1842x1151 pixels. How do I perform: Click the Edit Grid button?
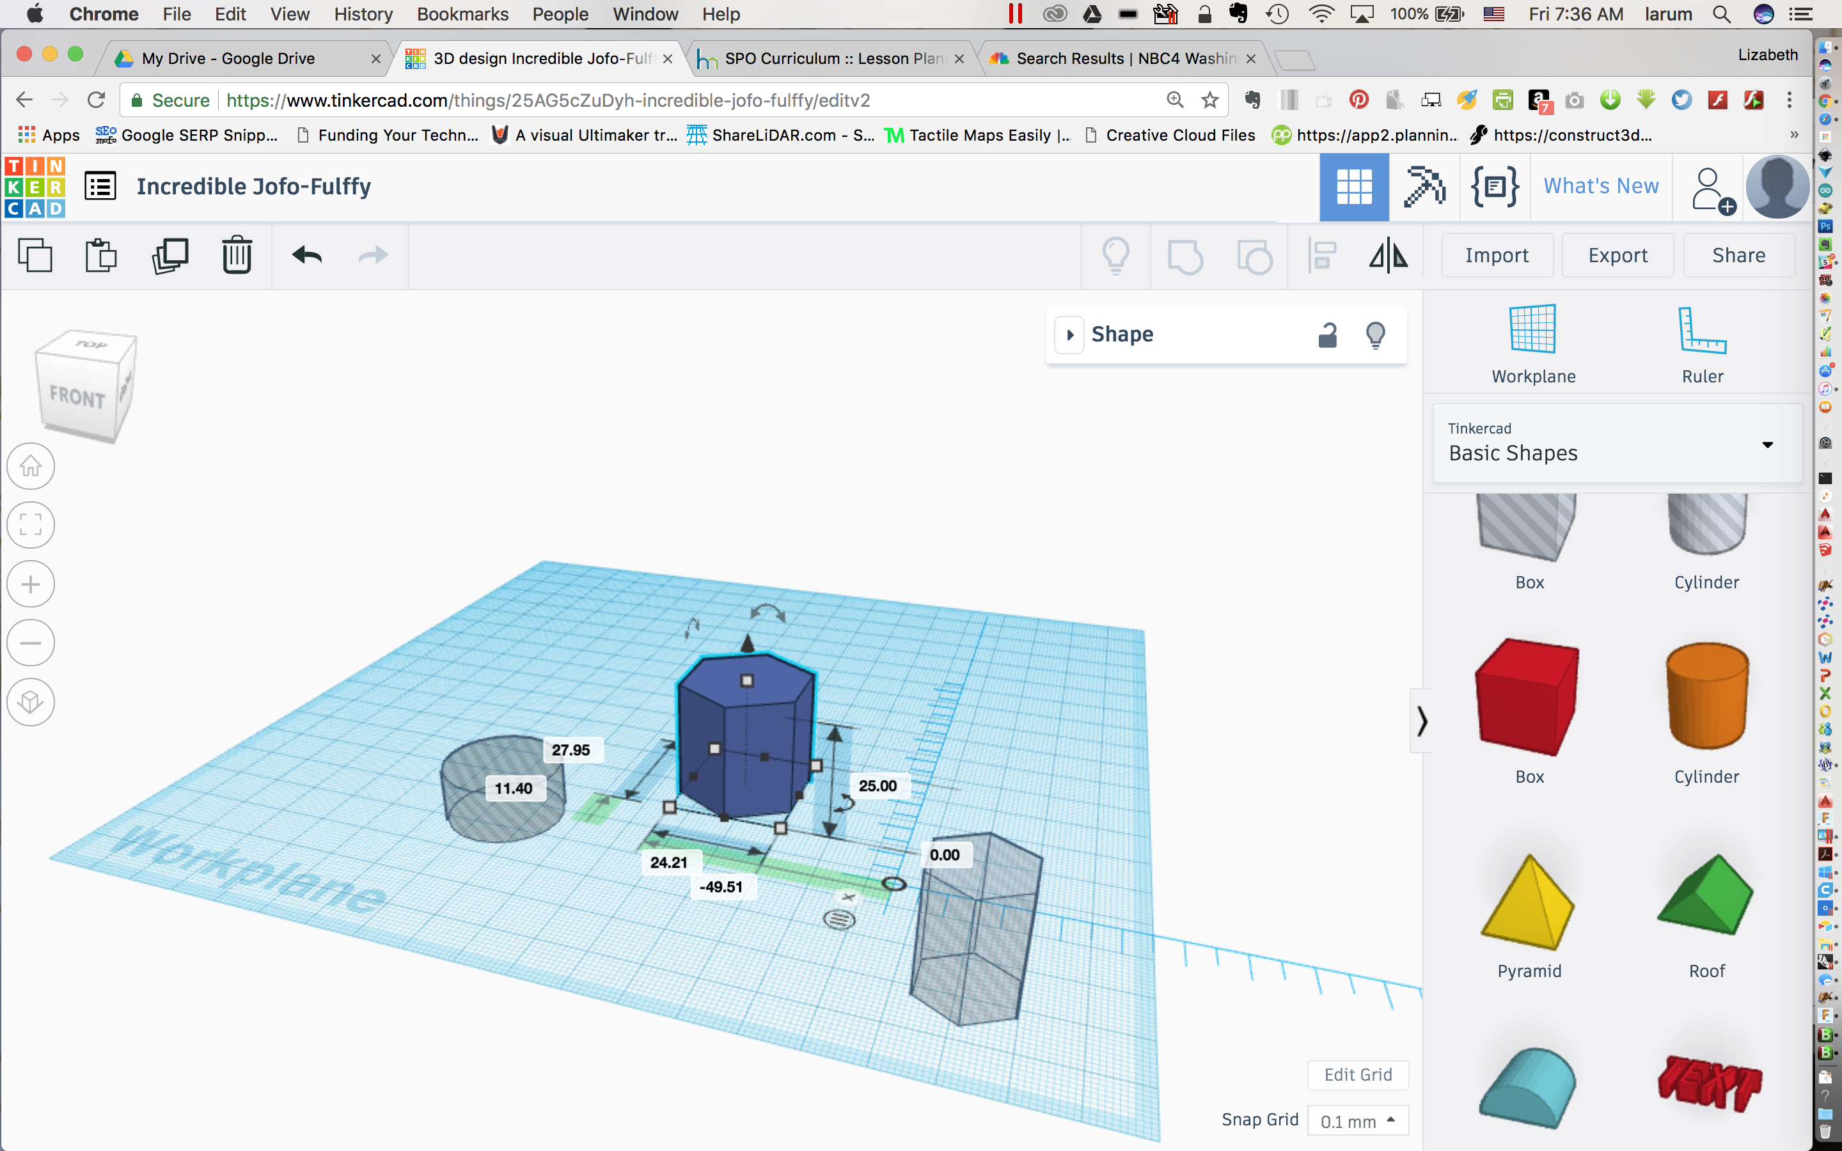pyautogui.click(x=1358, y=1075)
